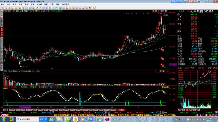218x122 pixels.
Task: Click the 资讯 button in title bar
Action: pyautogui.click(x=186, y=1)
